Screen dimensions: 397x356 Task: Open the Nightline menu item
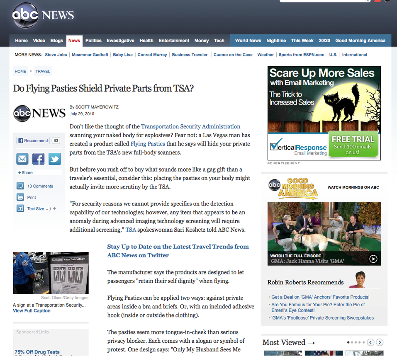276,41
